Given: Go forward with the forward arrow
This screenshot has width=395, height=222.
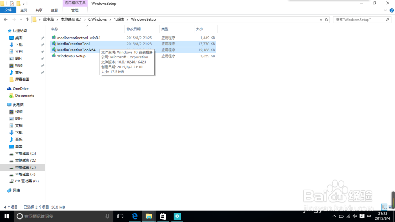Looking at the screenshot, I should pyautogui.click(x=14, y=19).
